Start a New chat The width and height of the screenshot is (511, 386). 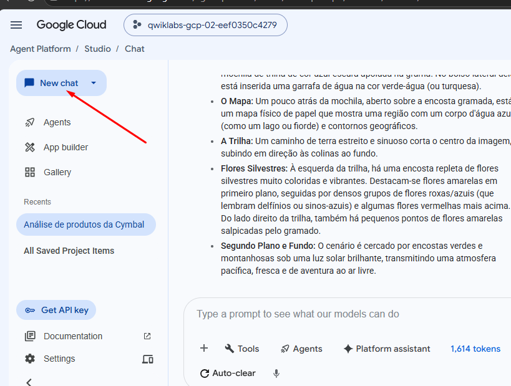tap(59, 83)
